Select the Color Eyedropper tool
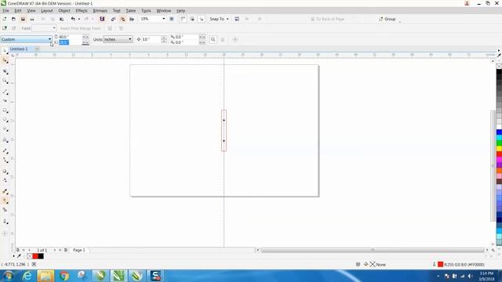Image resolution: width=502 pixels, height=282 pixels. pyautogui.click(x=5, y=191)
